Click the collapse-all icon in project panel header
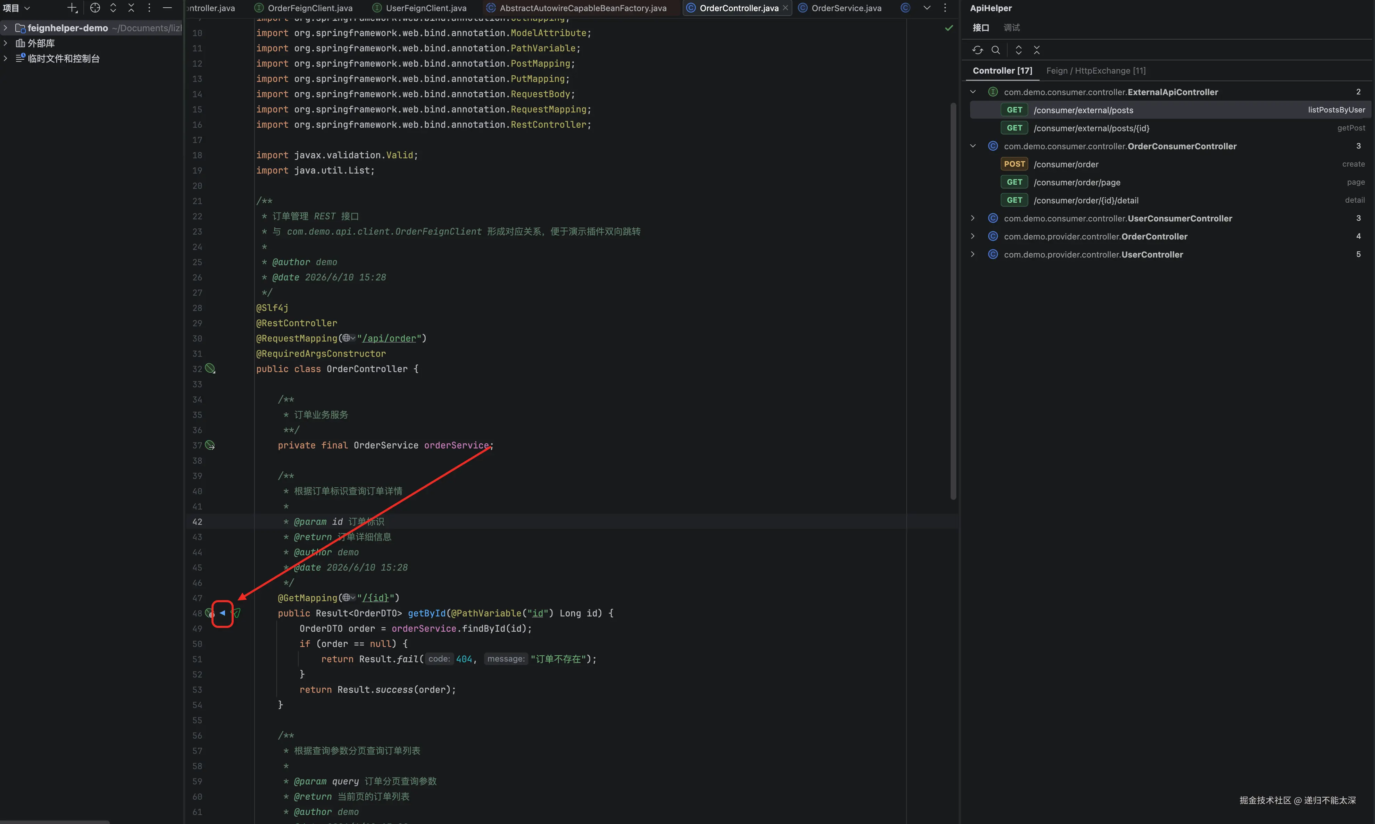Viewport: 1375px width, 824px height. [131, 8]
